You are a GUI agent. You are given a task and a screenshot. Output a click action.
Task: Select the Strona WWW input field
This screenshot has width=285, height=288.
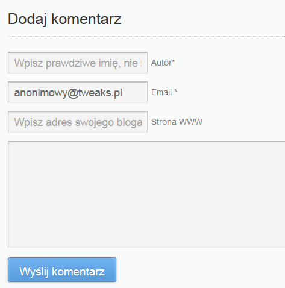(x=78, y=122)
